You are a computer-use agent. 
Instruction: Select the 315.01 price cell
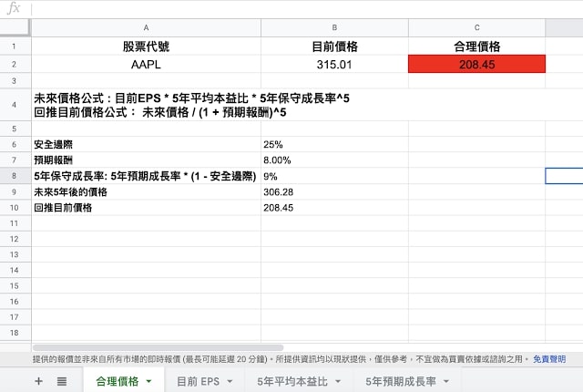[x=334, y=64]
